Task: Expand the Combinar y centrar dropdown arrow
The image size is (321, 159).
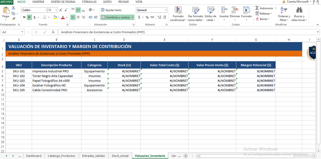Action: (133, 17)
